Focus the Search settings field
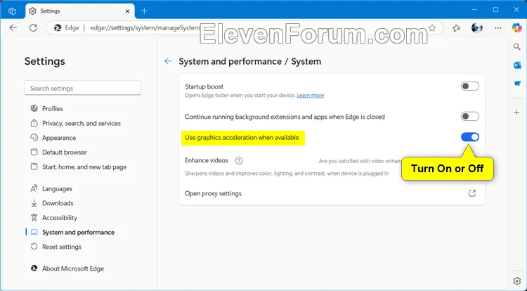Screen dimensions: 527x291 pos(83,88)
